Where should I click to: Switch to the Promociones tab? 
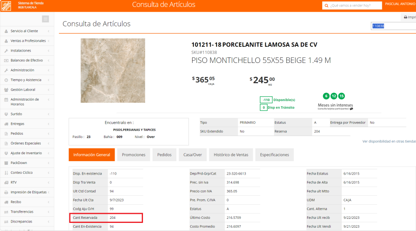click(133, 155)
